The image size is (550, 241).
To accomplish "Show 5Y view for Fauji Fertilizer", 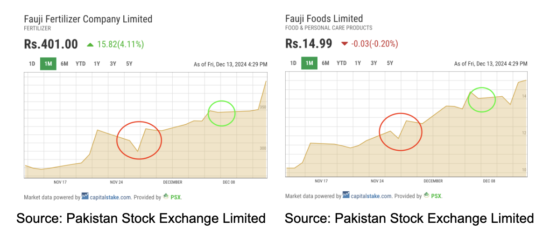I will coord(129,64).
